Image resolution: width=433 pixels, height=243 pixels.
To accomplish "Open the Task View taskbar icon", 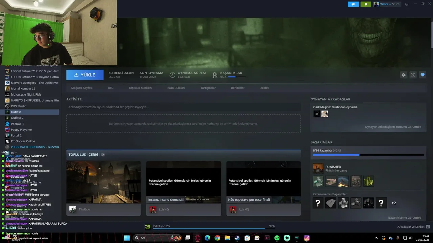I will [x=188, y=238].
